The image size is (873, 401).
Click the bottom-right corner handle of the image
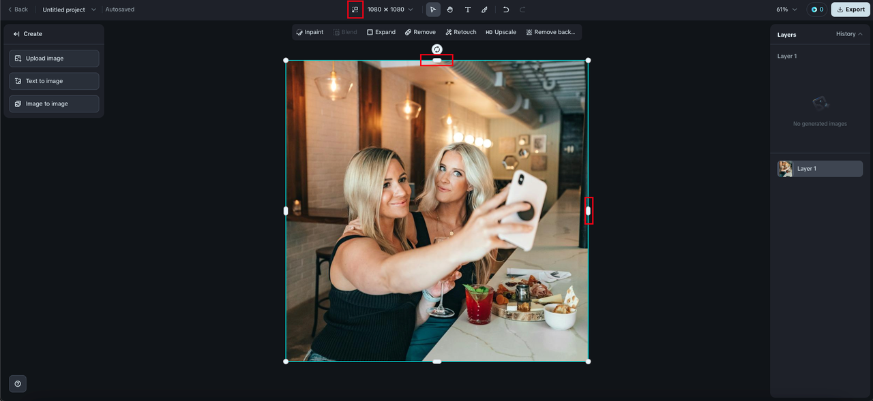pos(588,362)
